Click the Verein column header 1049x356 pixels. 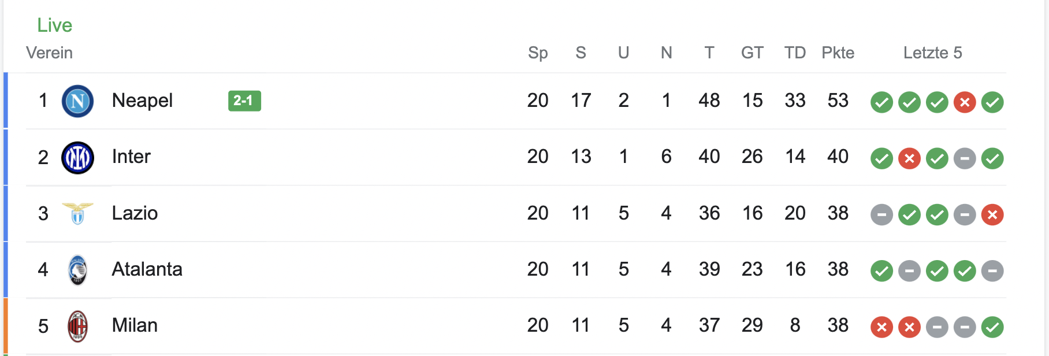[49, 53]
